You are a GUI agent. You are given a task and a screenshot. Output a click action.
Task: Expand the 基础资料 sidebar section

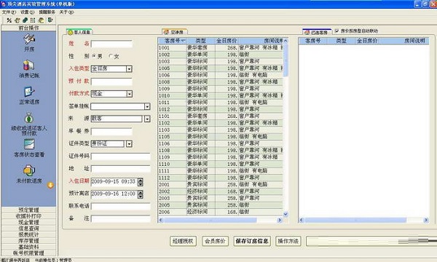click(28, 247)
